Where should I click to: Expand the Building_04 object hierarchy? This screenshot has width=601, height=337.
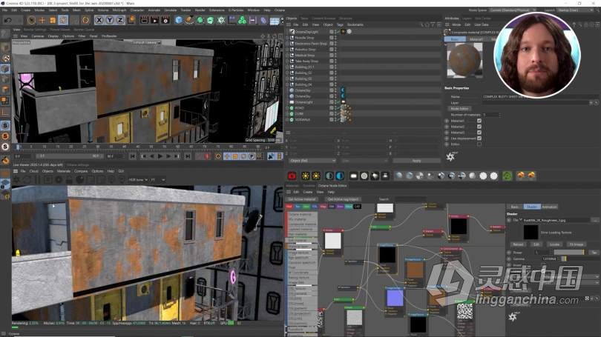coord(287,84)
